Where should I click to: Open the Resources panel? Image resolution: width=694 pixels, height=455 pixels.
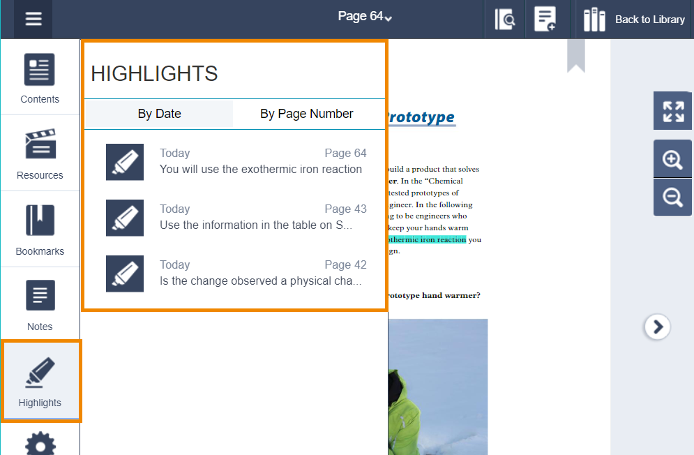click(x=40, y=154)
